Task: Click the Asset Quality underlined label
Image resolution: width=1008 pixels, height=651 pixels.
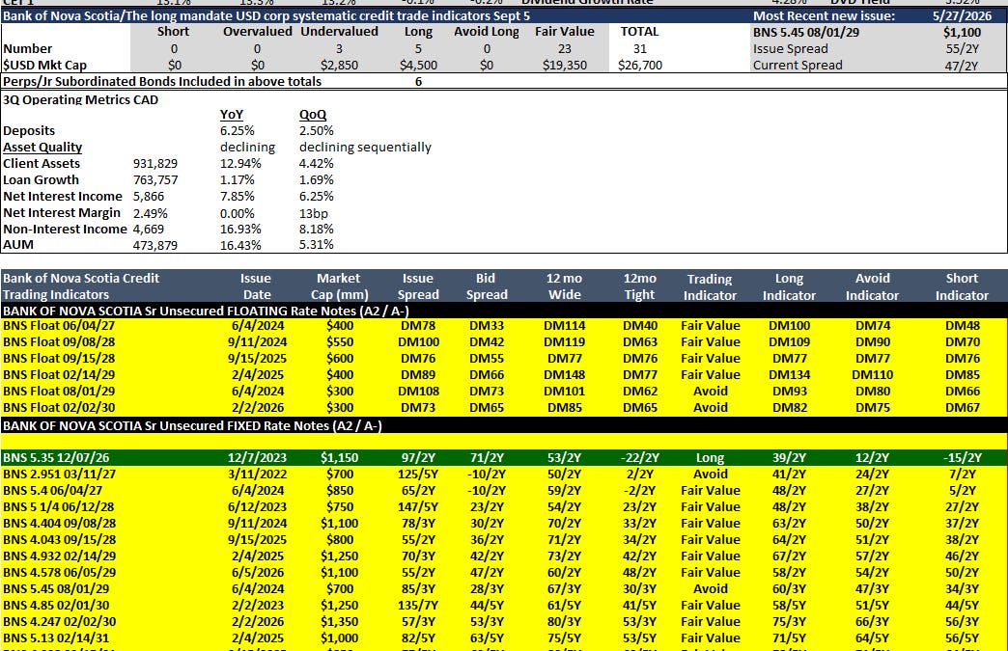Action: pyautogui.click(x=42, y=147)
